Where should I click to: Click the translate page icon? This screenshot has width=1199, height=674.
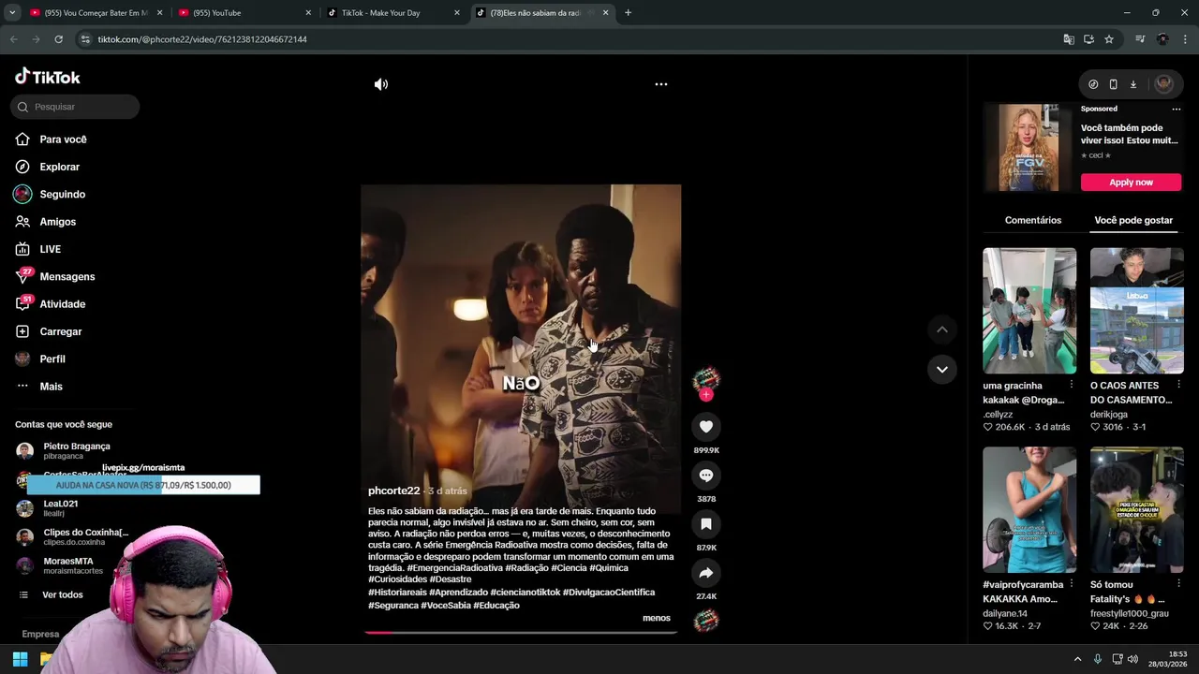pyautogui.click(x=1069, y=39)
